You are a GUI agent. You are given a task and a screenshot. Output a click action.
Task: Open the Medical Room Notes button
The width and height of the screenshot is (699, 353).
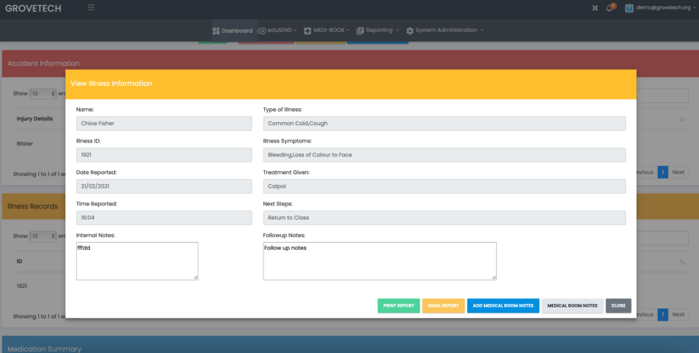(x=572, y=305)
